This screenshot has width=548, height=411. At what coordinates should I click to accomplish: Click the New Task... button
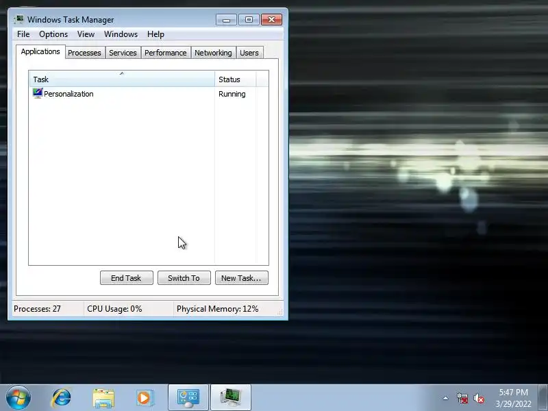[x=242, y=278]
